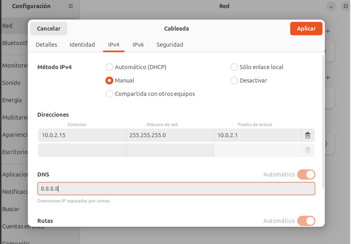Delete the 10.0.2.15 address row
Viewport: 351px width, 244px height.
click(308, 135)
